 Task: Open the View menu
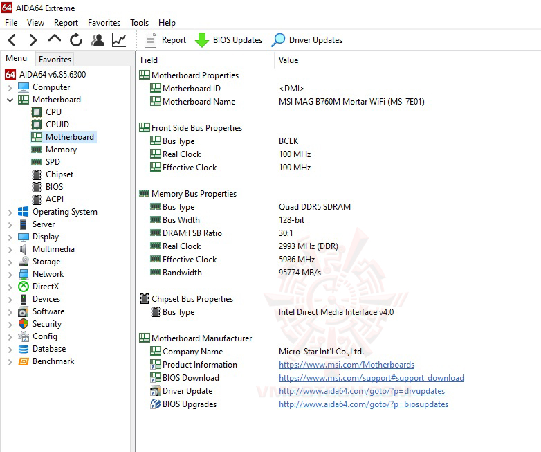coord(35,23)
